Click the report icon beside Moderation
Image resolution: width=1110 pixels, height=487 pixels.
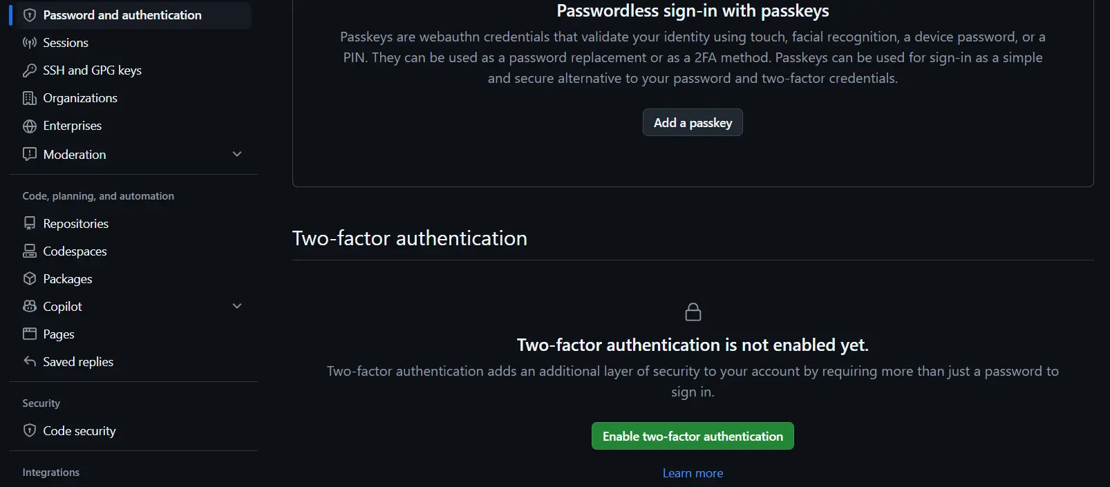tap(30, 154)
